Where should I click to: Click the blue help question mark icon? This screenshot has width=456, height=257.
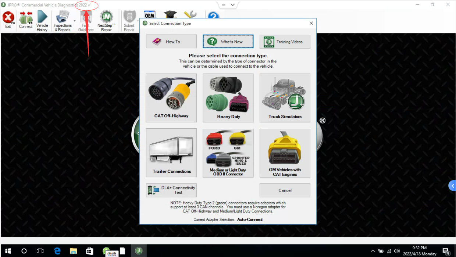(x=213, y=15)
